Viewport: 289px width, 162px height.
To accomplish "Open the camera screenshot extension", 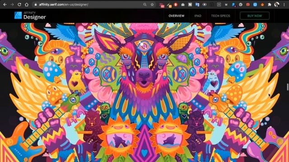I will [x=182, y=5].
